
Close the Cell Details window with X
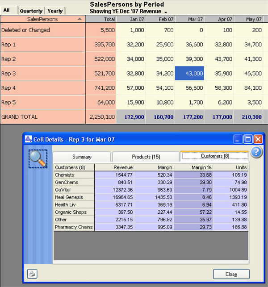pyautogui.click(x=258, y=139)
